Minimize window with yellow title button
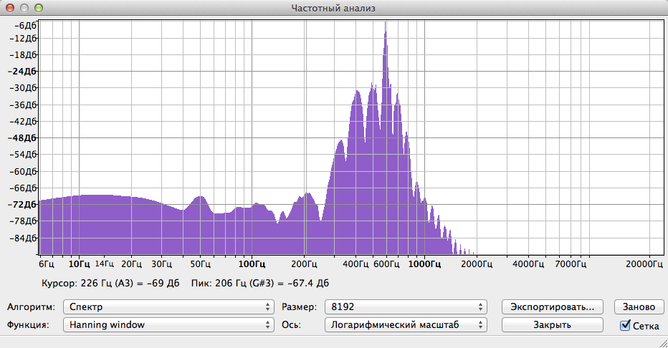 tap(24, 8)
